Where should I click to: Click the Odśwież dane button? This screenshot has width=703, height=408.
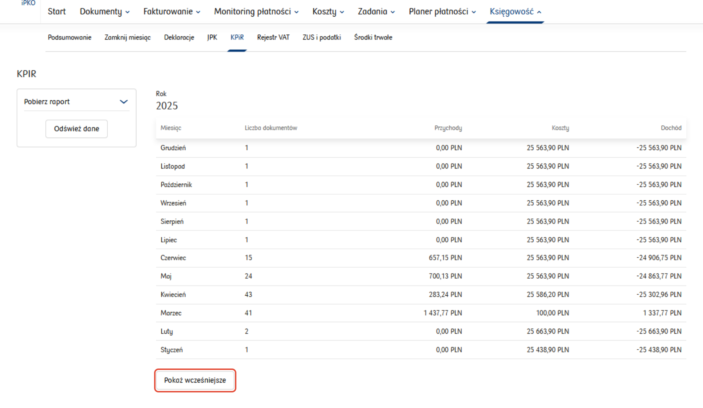(76, 129)
